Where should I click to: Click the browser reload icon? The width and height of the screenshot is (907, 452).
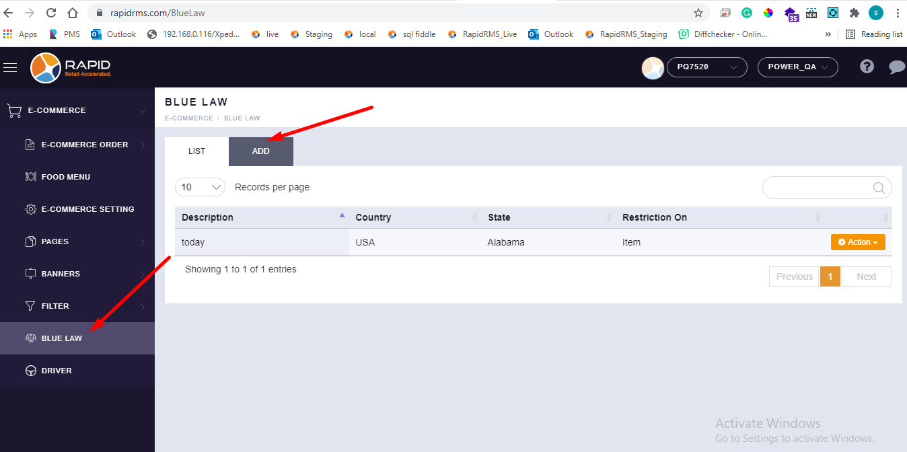pyautogui.click(x=51, y=13)
